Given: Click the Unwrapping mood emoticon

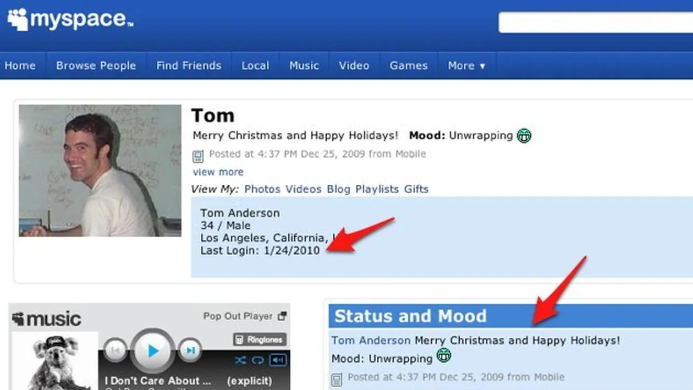Looking at the screenshot, I should point(524,135).
